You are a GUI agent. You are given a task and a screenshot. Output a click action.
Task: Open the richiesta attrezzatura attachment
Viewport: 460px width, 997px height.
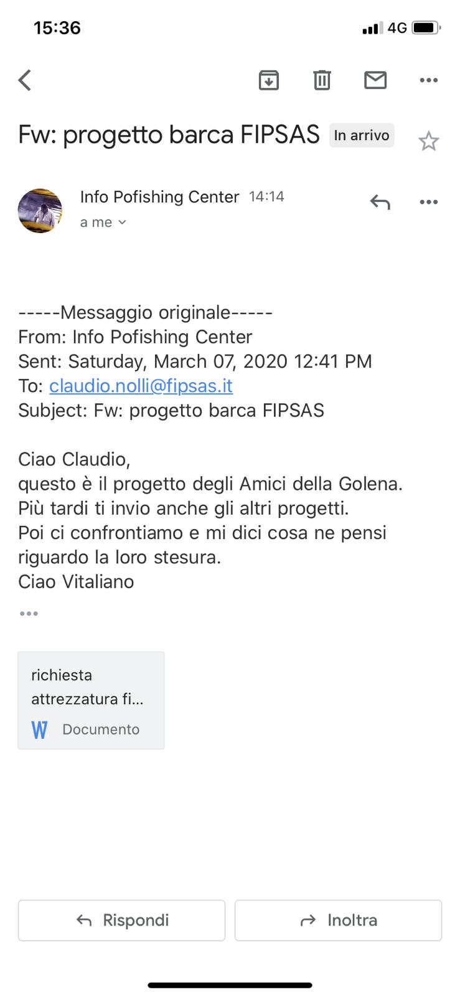91,700
